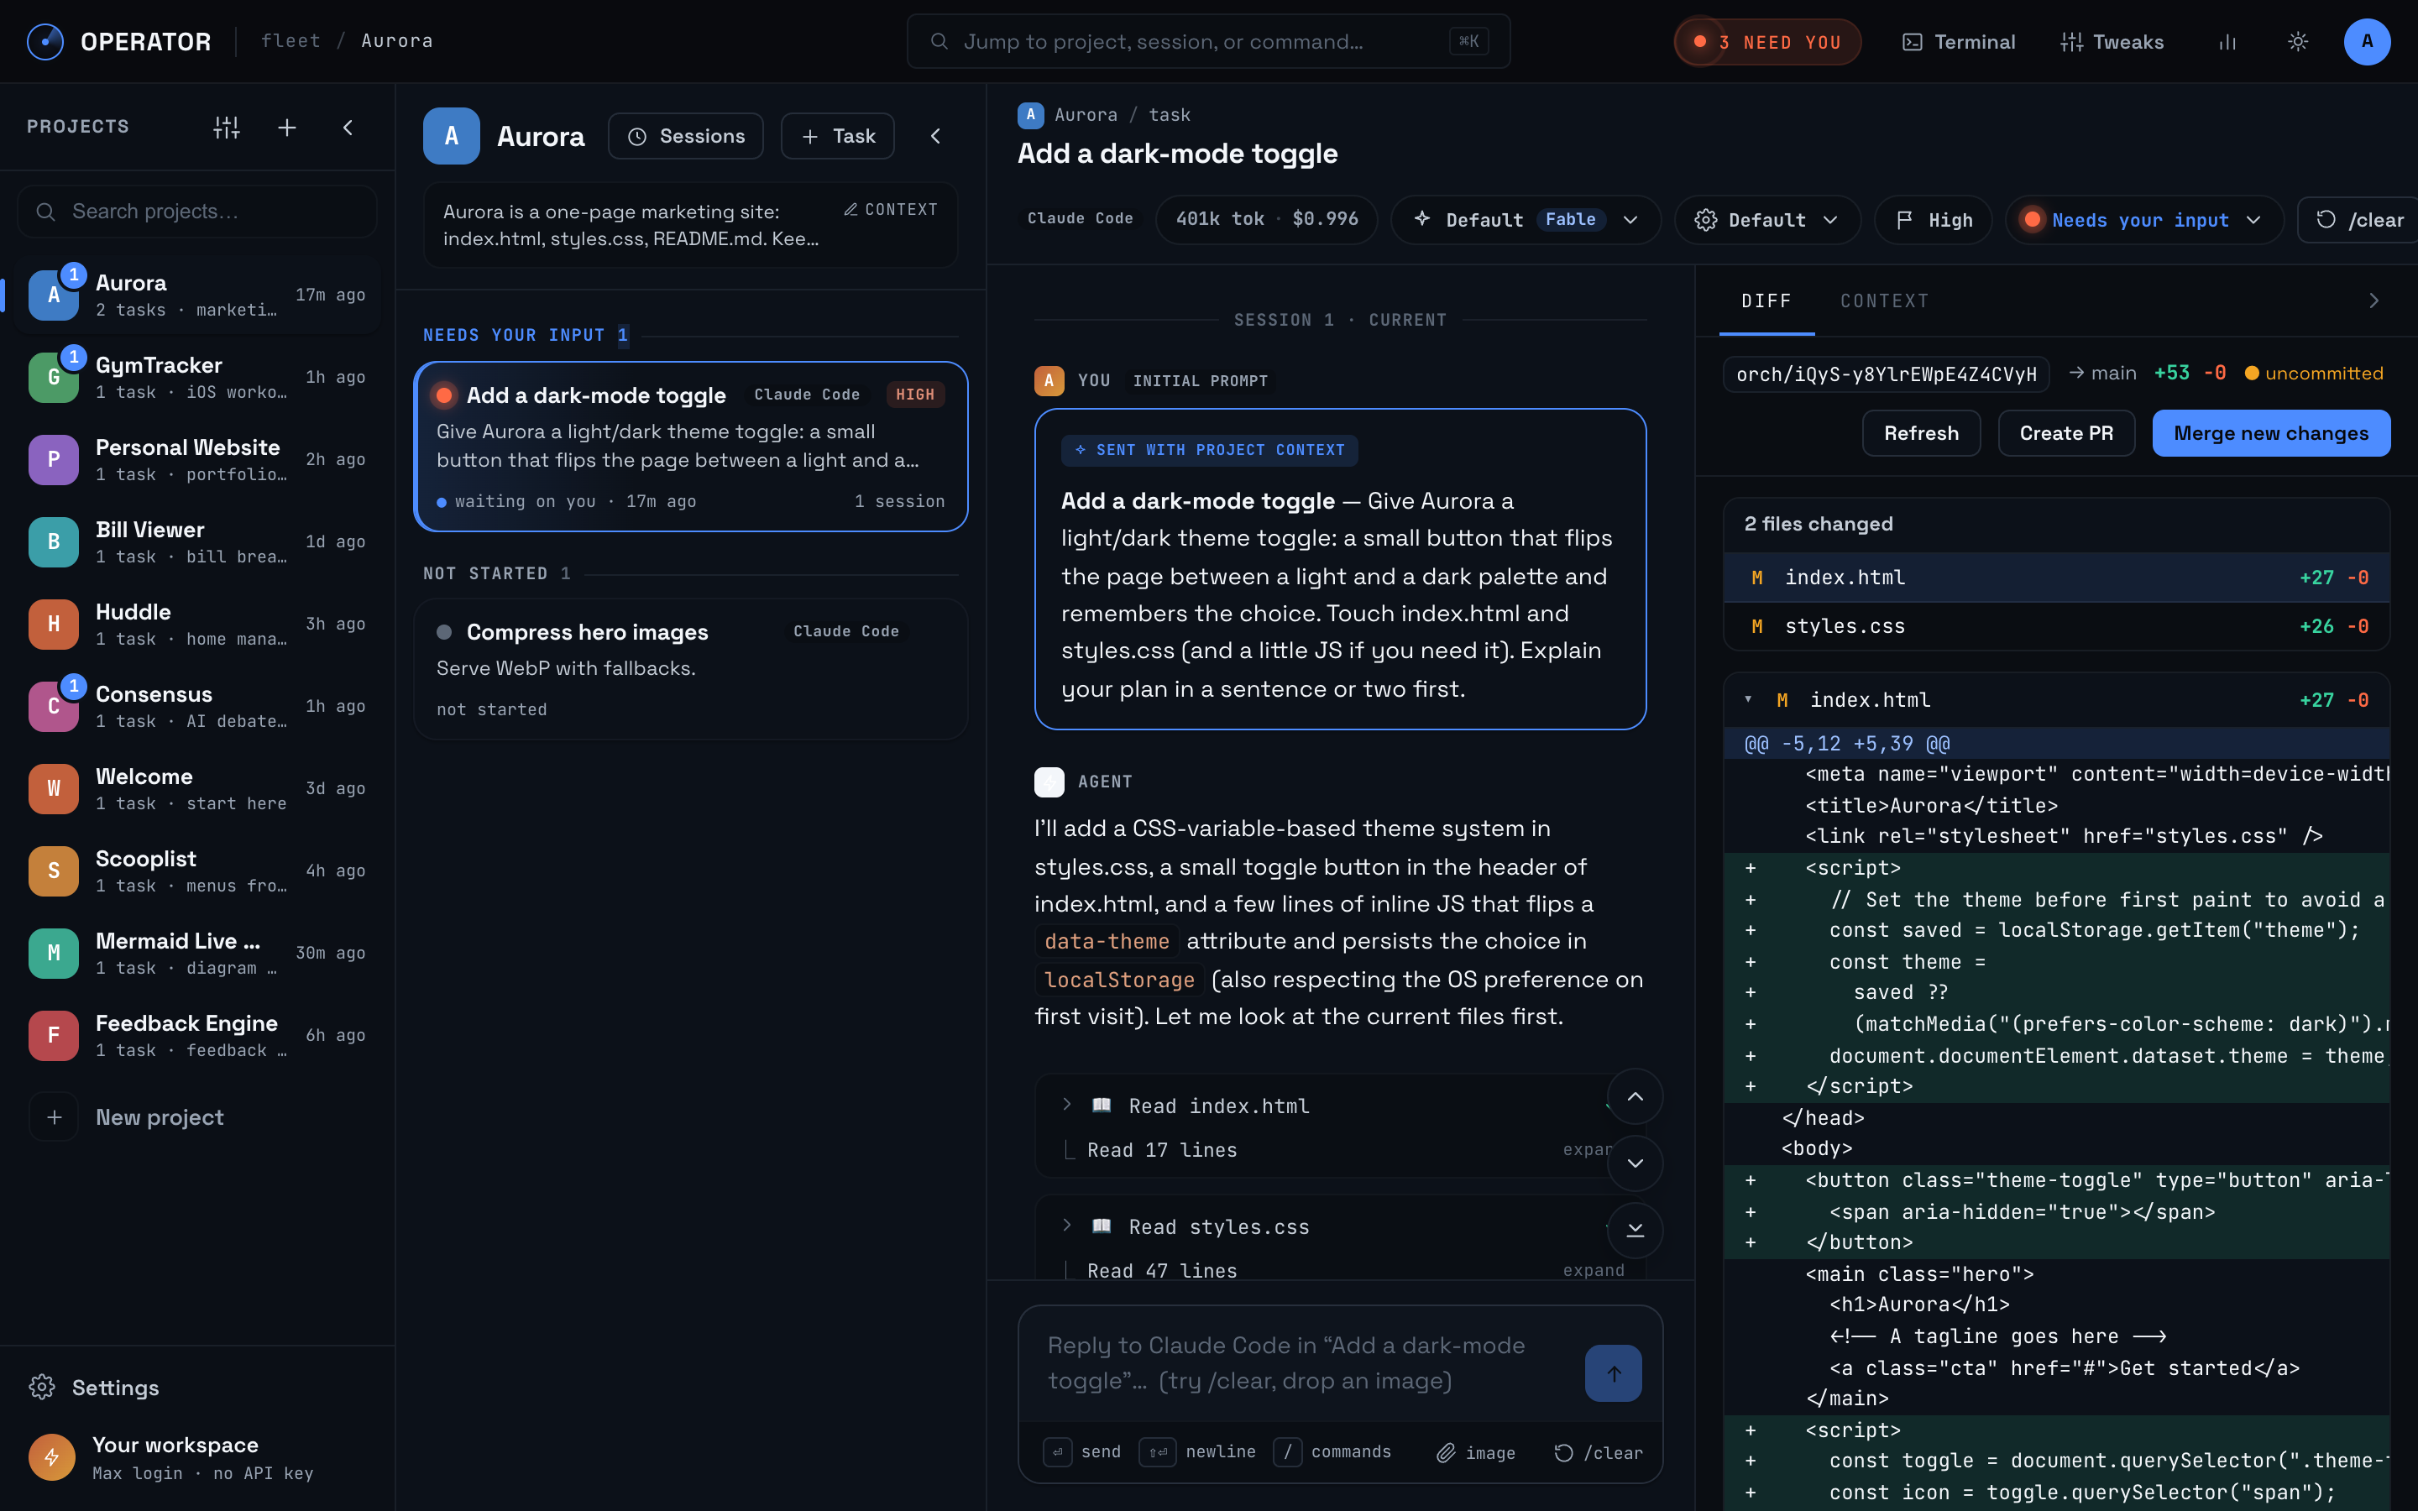Screen dimensions: 2418x1511
Task: Switch to the DIFF tab
Action: tap(1766, 301)
